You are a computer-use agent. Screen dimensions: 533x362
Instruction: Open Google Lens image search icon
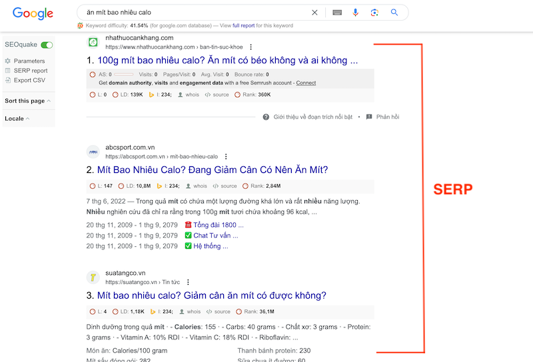374,13
